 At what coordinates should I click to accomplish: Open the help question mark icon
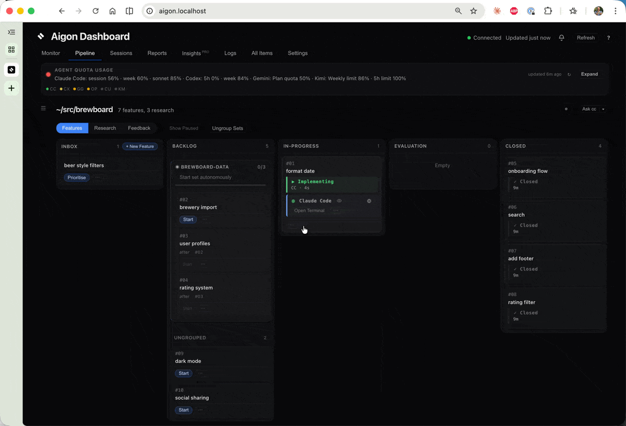[x=608, y=38]
